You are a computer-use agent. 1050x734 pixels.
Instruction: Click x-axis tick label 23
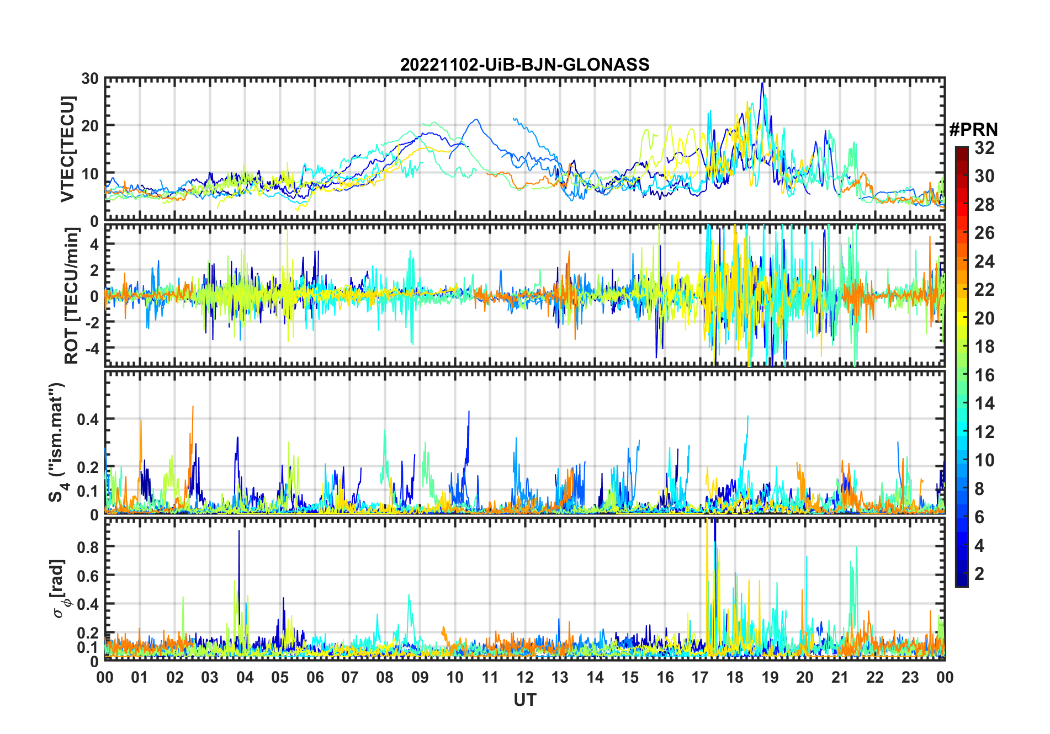coord(910,677)
